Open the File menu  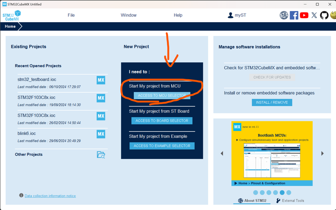[71, 15]
